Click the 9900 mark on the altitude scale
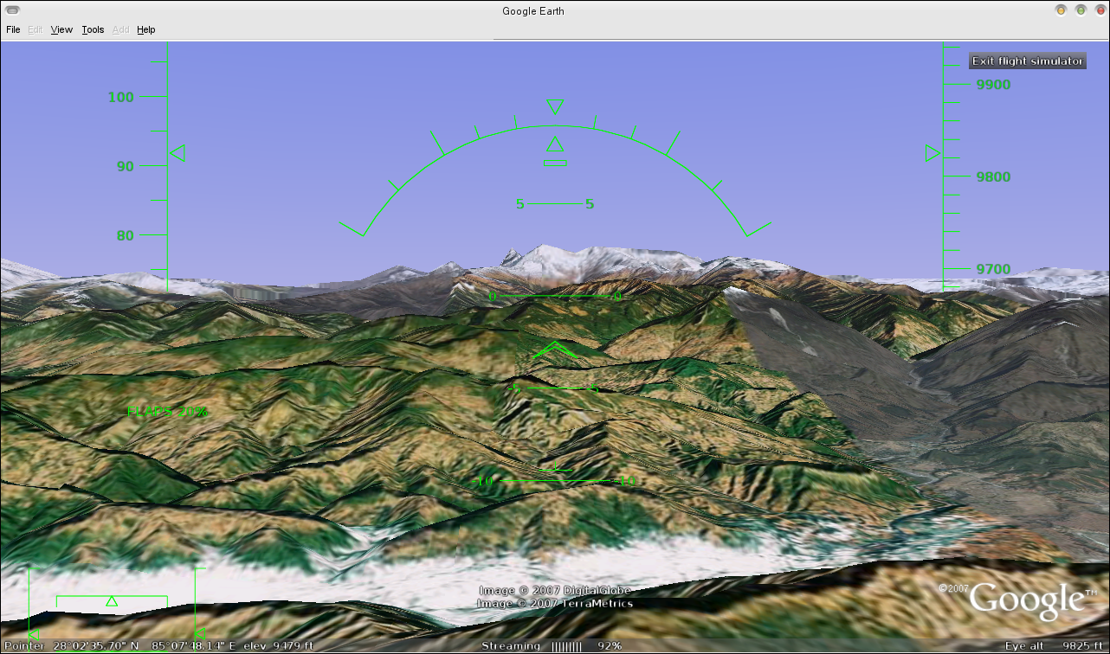Viewport: 1110px width, 654px height. [993, 85]
